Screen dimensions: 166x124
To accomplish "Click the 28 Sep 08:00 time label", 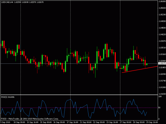I will (139, 122).
